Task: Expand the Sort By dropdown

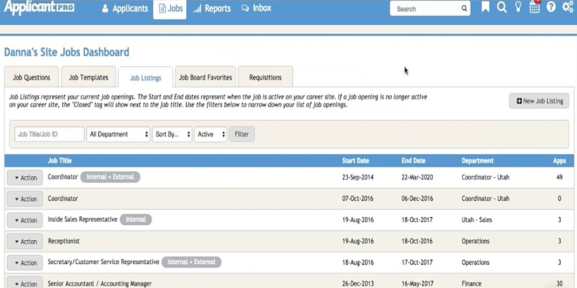Action: coord(172,134)
